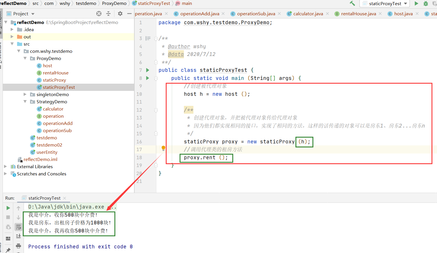Switch to operationSub.java editor tab
Screen dimensions: 437x253
[256, 14]
